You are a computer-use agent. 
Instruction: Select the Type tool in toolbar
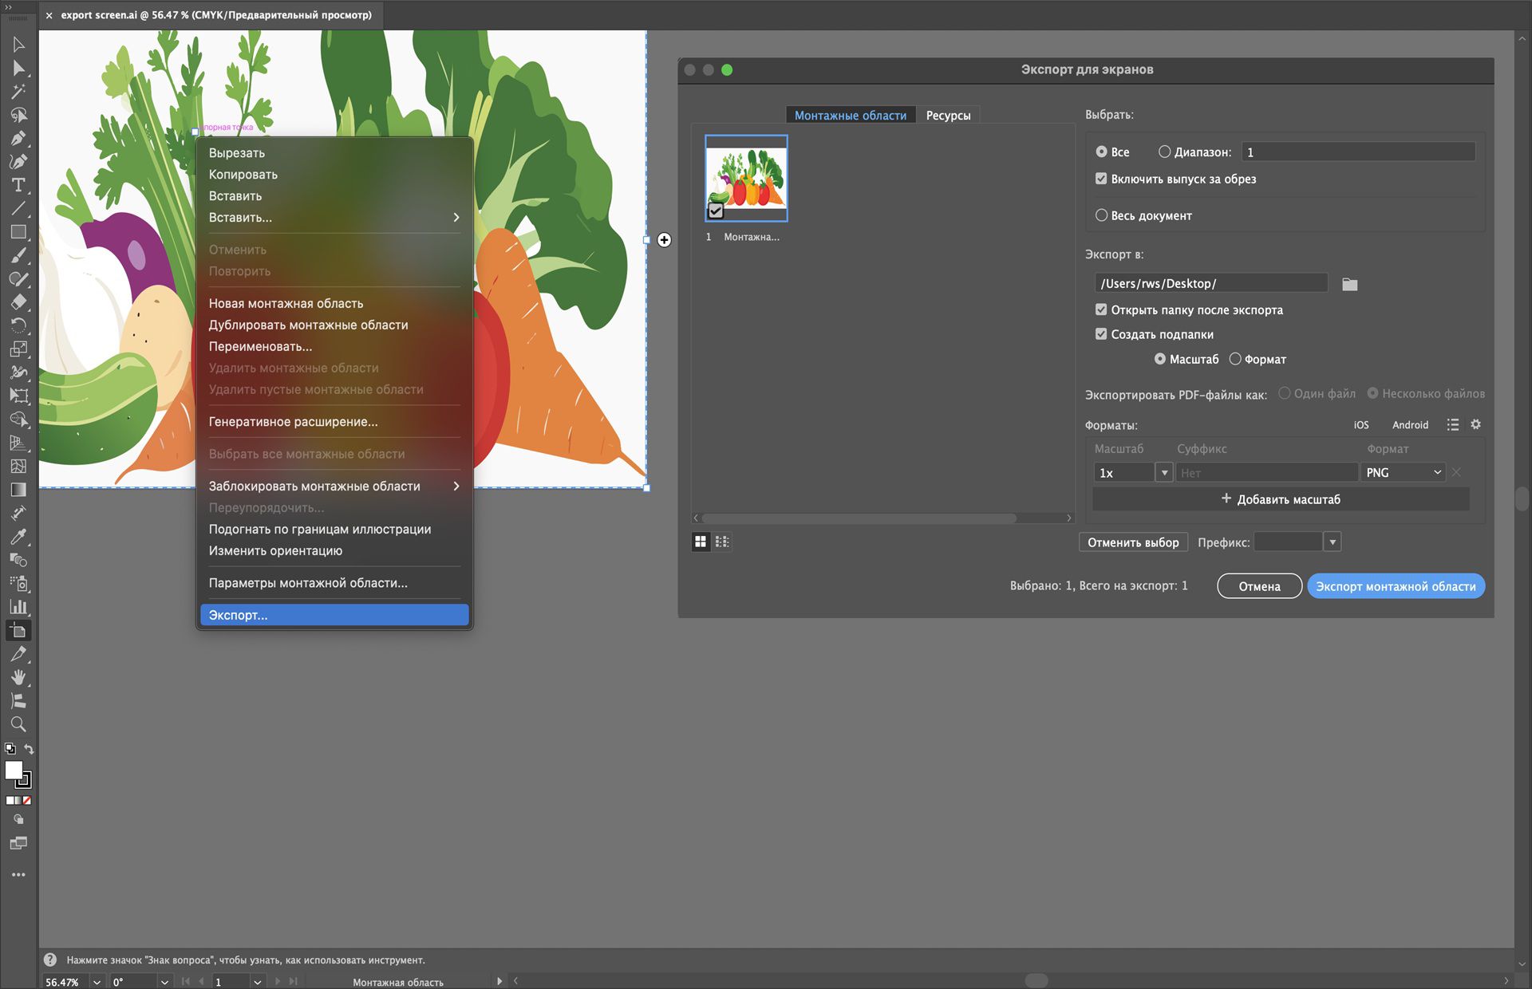18,185
